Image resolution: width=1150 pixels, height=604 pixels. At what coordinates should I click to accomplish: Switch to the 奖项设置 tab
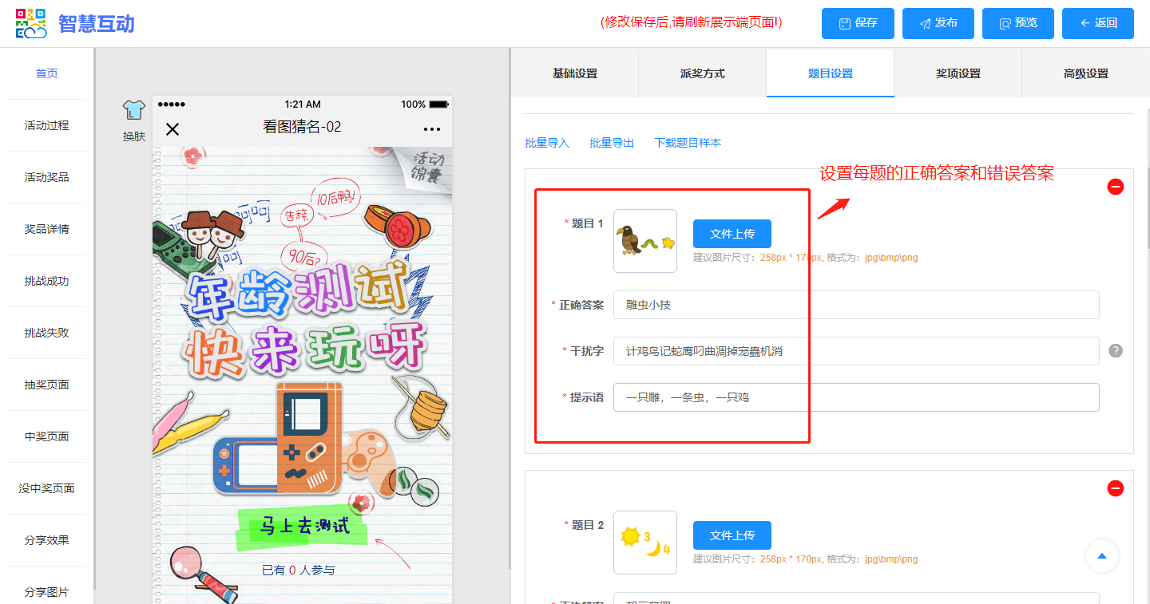click(958, 73)
